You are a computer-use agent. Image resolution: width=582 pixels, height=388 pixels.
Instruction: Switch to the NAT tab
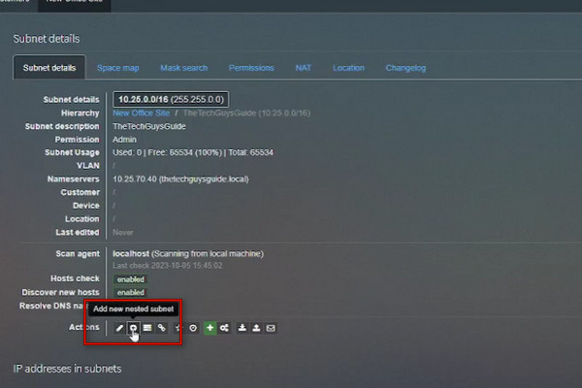pyautogui.click(x=304, y=68)
